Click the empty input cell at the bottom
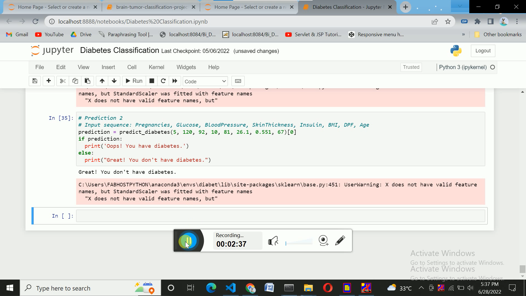The image size is (526, 296). (x=281, y=216)
